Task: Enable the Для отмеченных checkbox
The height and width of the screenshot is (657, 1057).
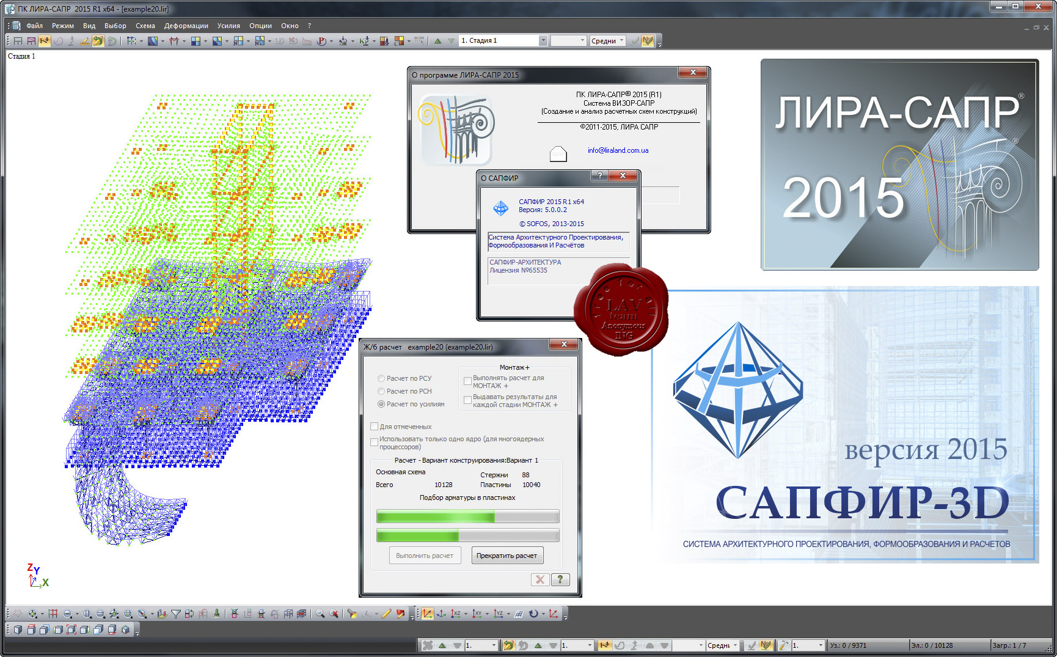Action: 375,427
